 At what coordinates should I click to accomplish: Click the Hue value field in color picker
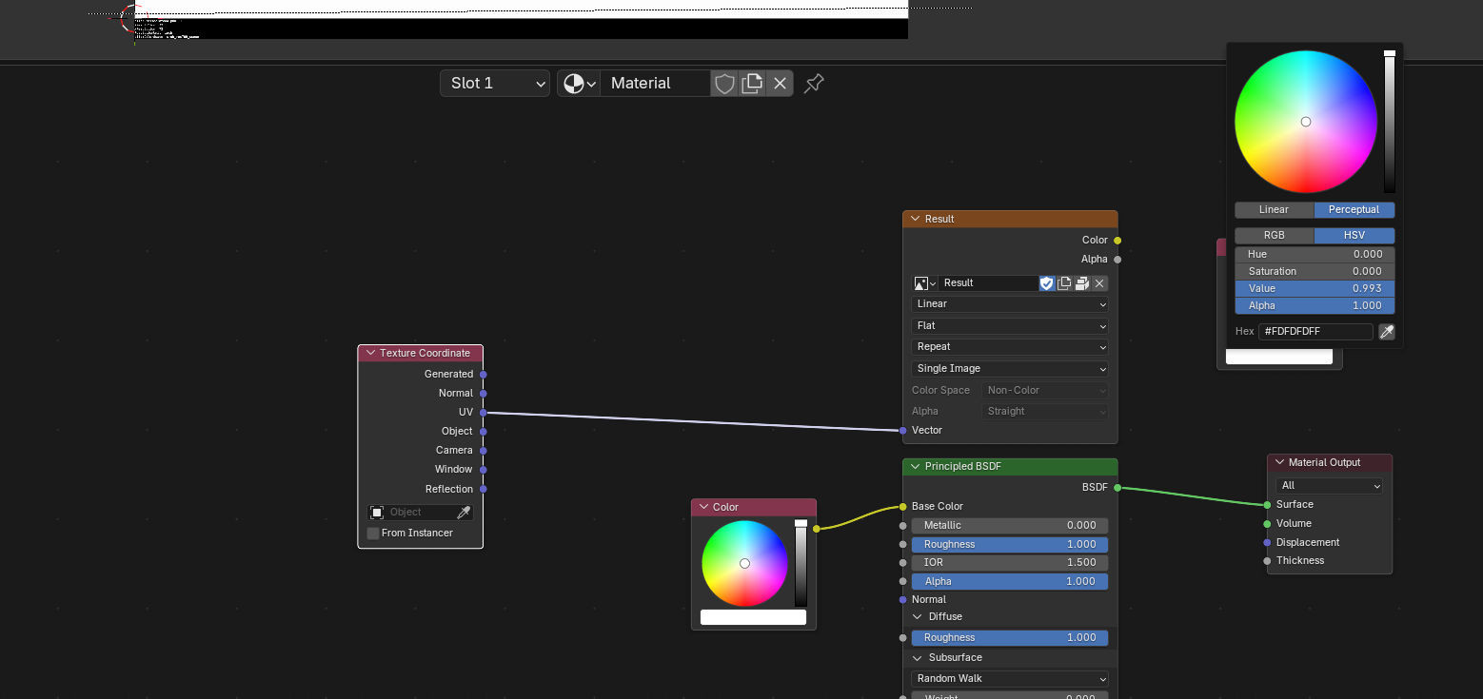click(1315, 255)
